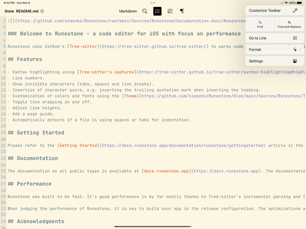Place cursor in "## Documentation" heading
Viewport: 306px width, 229px height.
click(x=33, y=158)
